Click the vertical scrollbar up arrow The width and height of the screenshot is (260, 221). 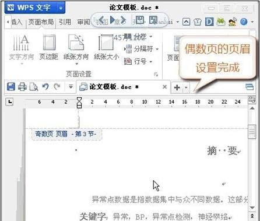tap(252, 108)
